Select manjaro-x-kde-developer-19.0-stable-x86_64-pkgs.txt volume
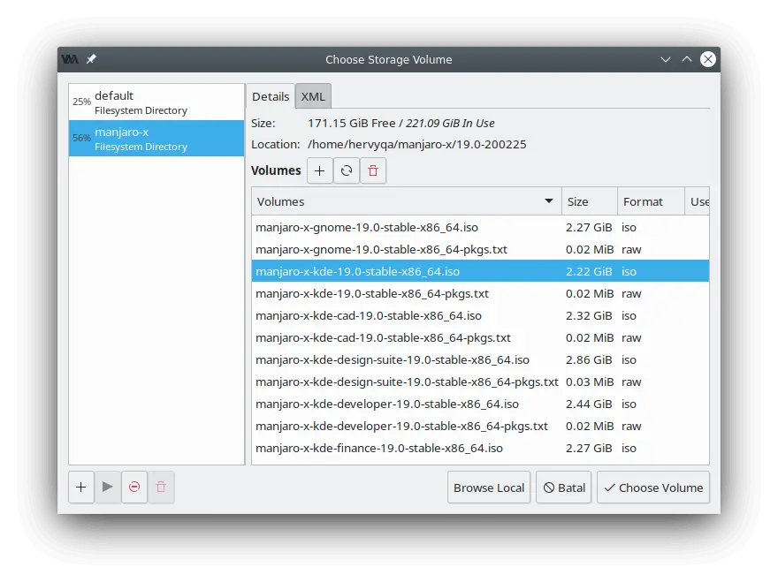 480,426
